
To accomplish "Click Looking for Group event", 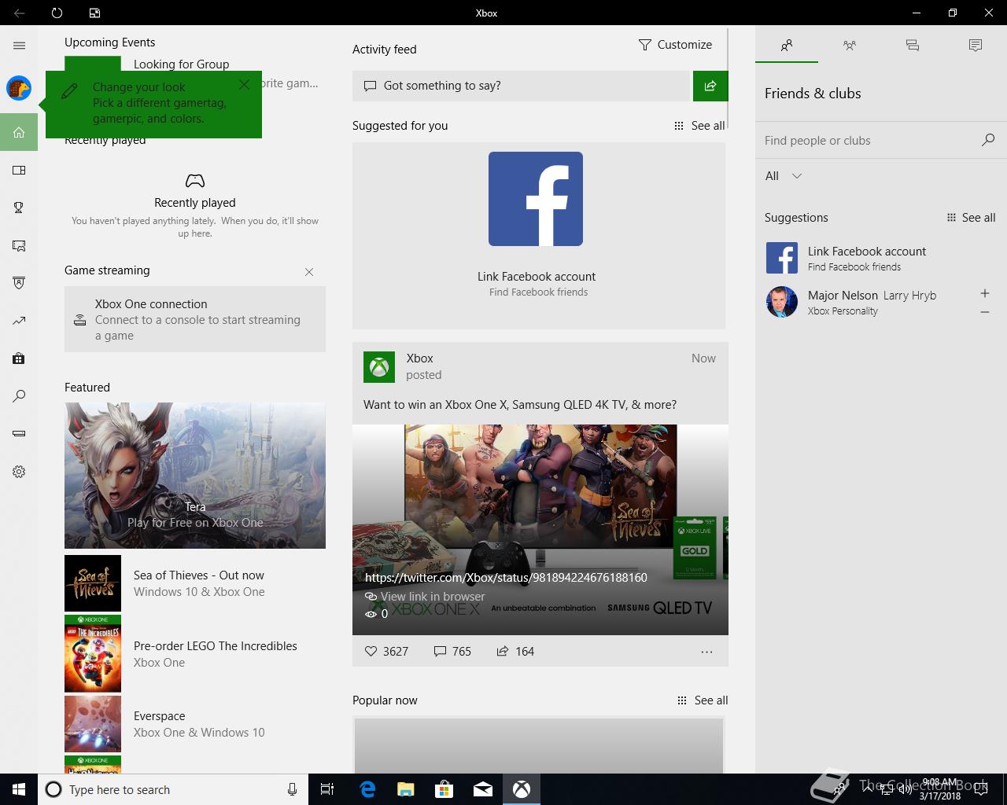I will pos(182,64).
